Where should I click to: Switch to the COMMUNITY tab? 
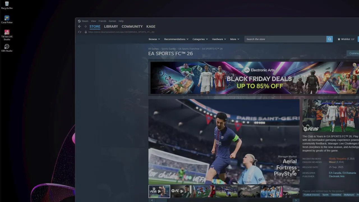[132, 26]
